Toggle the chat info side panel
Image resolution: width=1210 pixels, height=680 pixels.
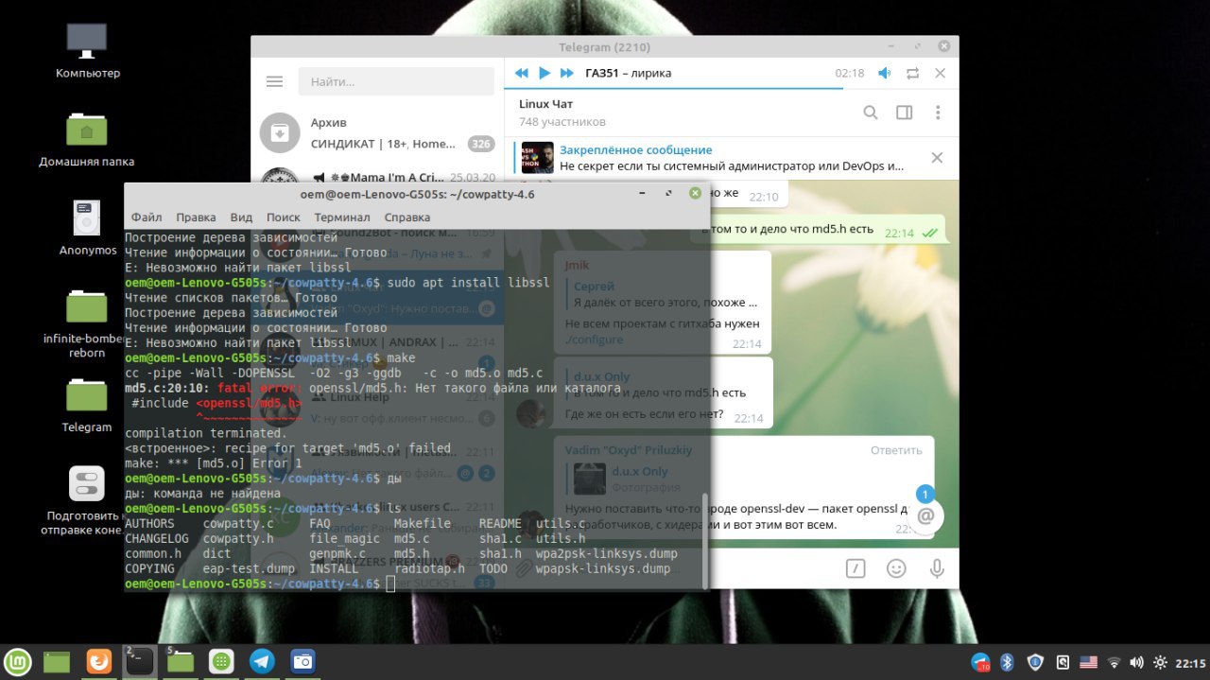[x=904, y=113]
